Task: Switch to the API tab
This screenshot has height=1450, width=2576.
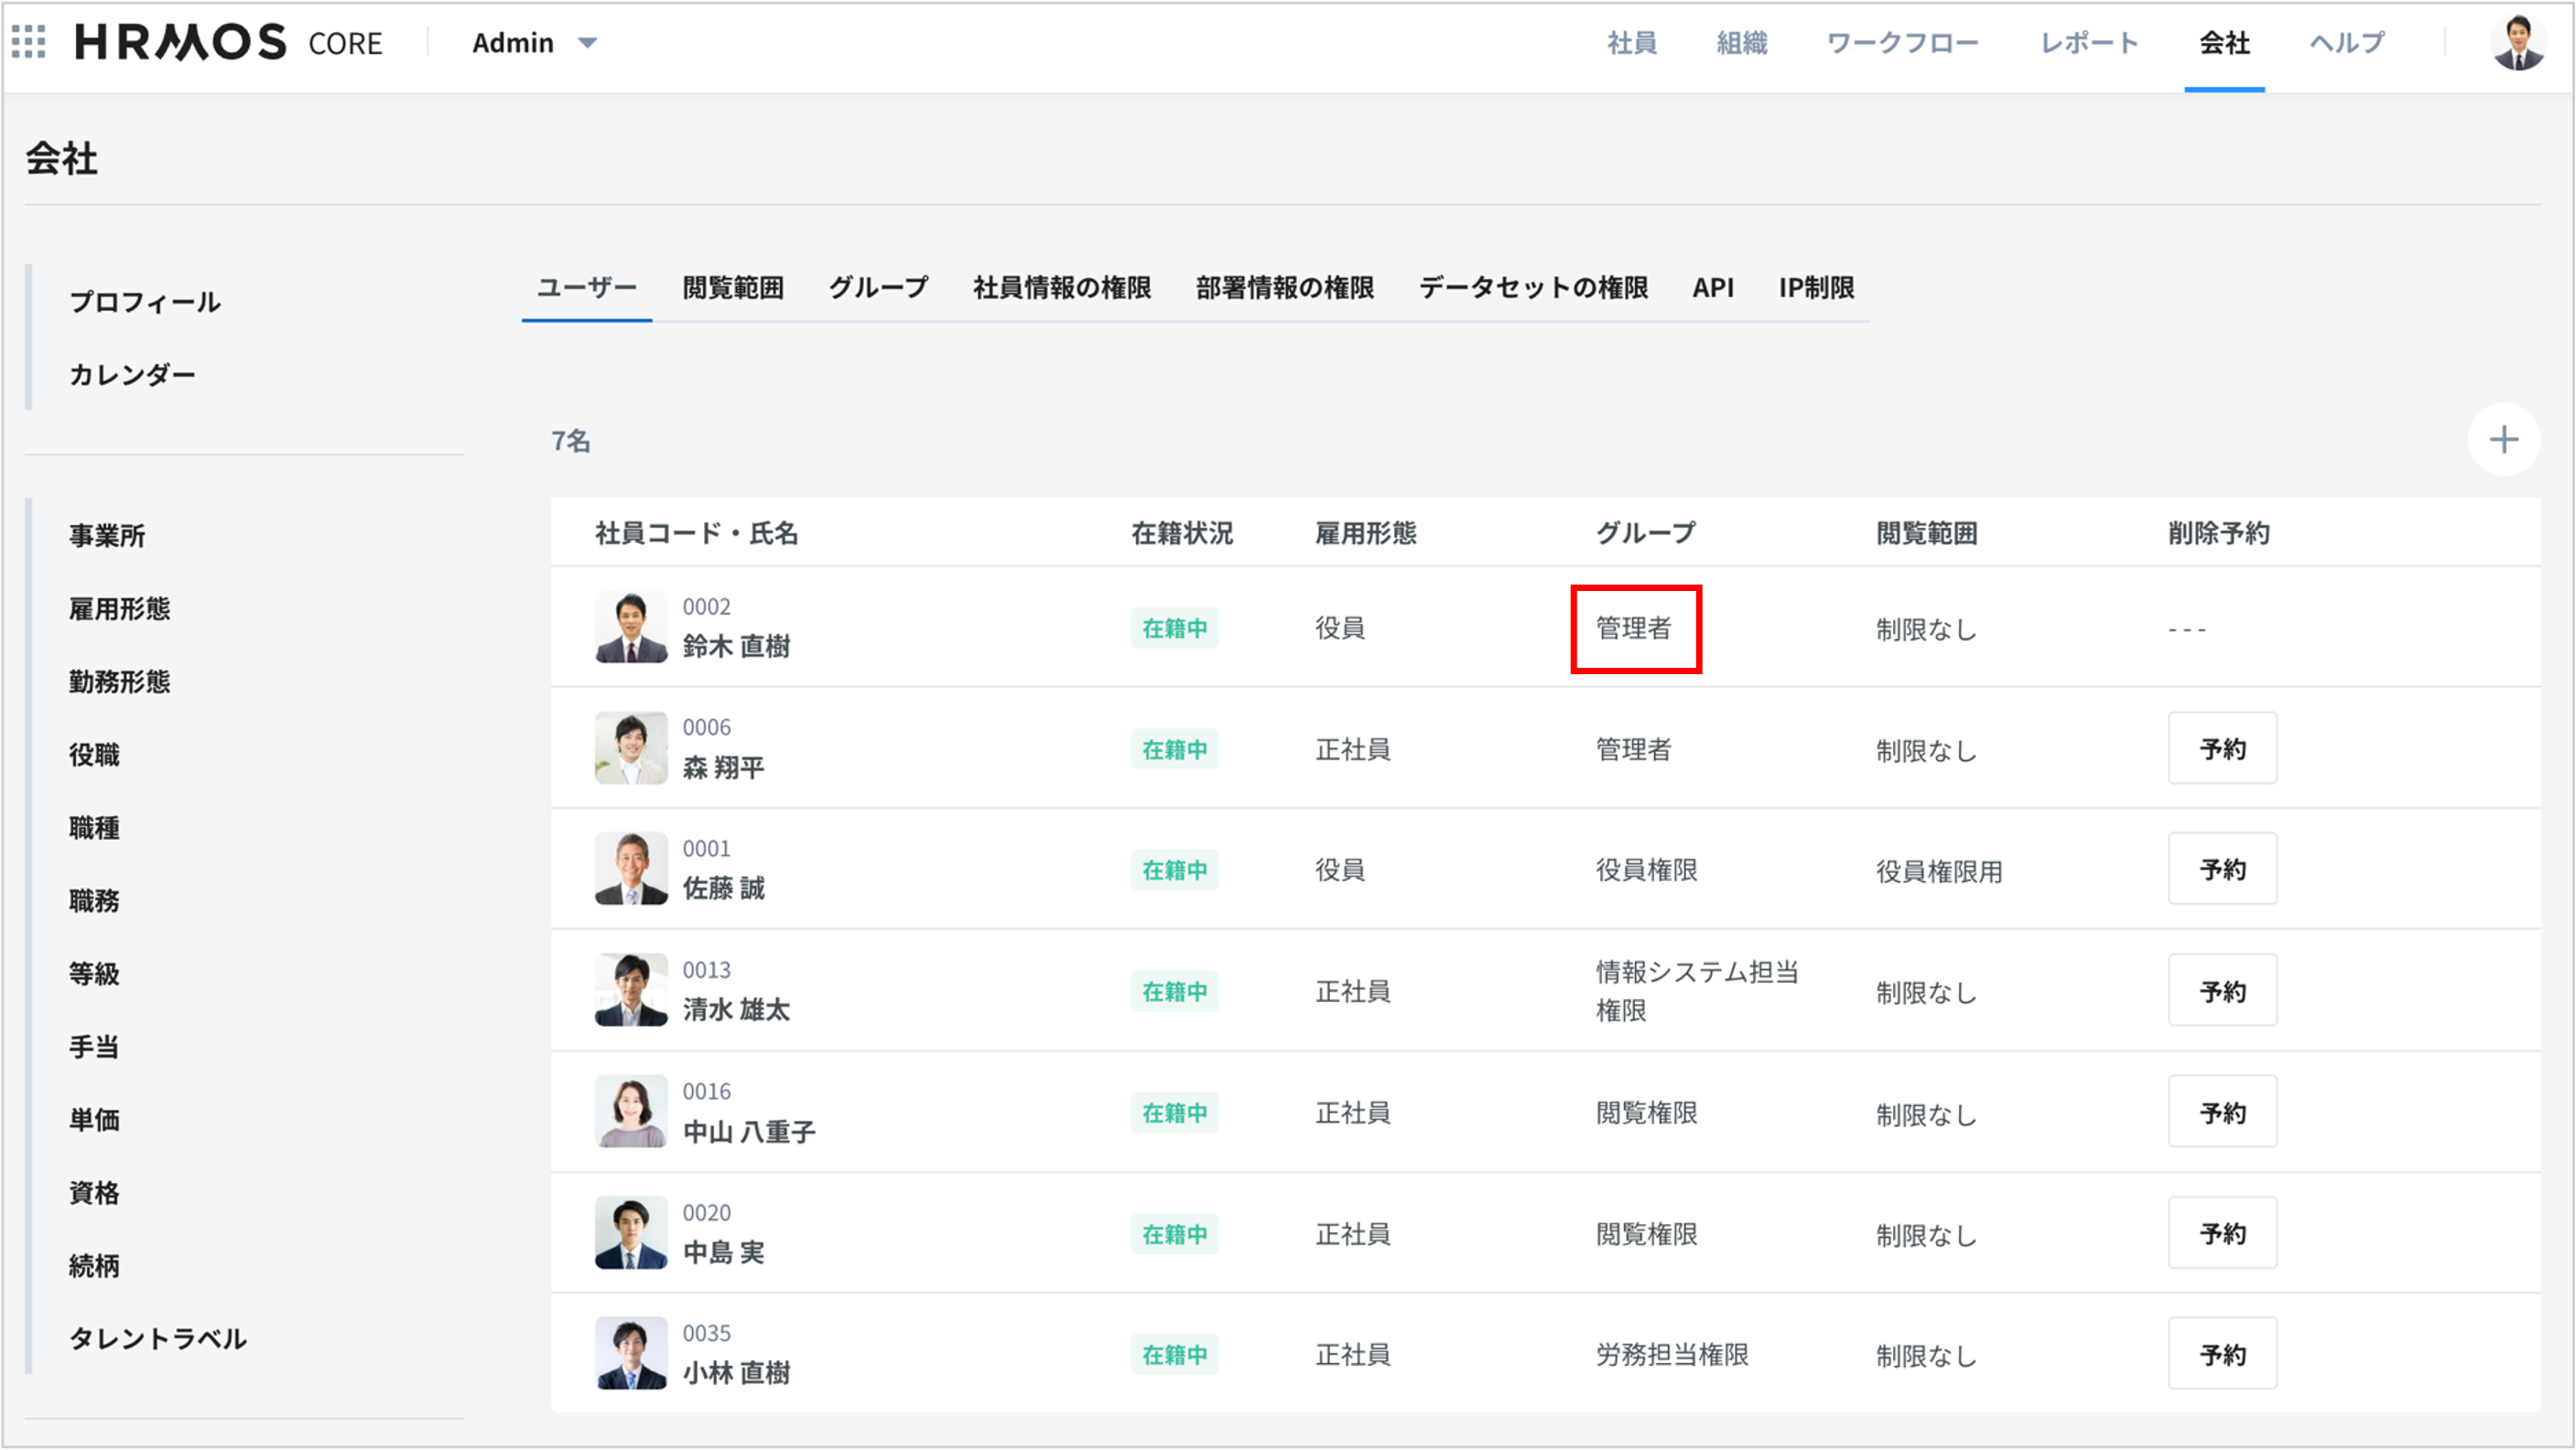Action: point(1713,288)
